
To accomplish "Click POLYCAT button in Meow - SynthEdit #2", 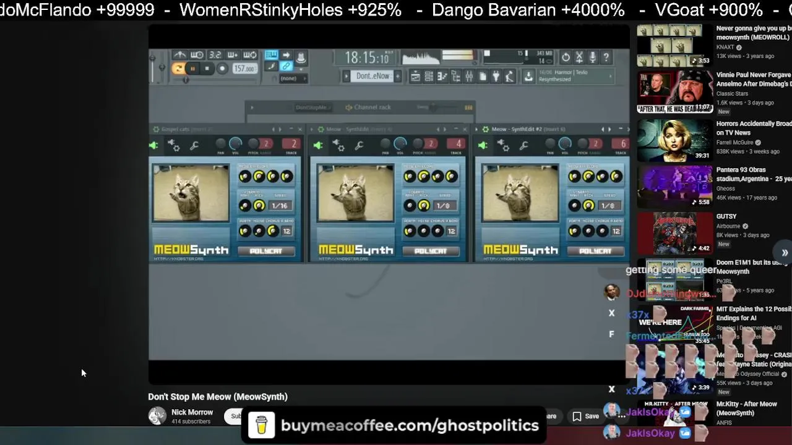I will (595, 251).
